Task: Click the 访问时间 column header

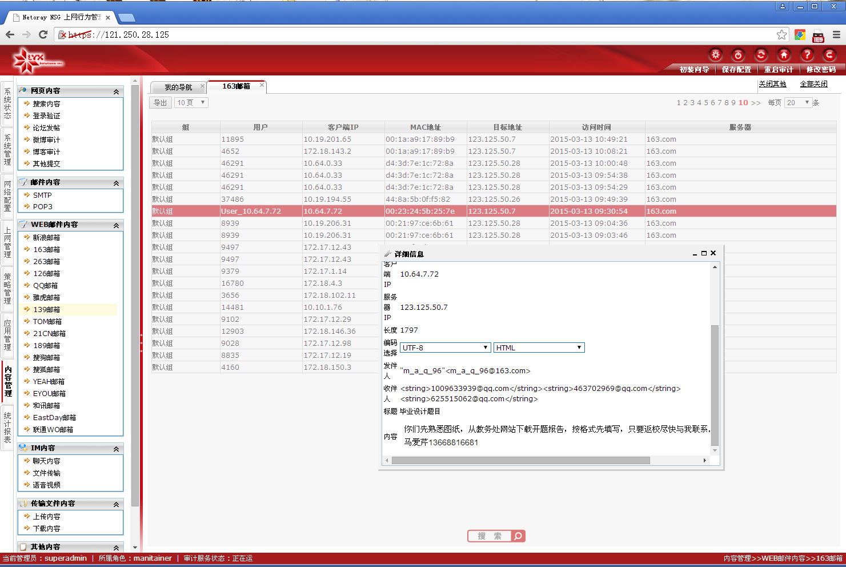Action: click(597, 127)
